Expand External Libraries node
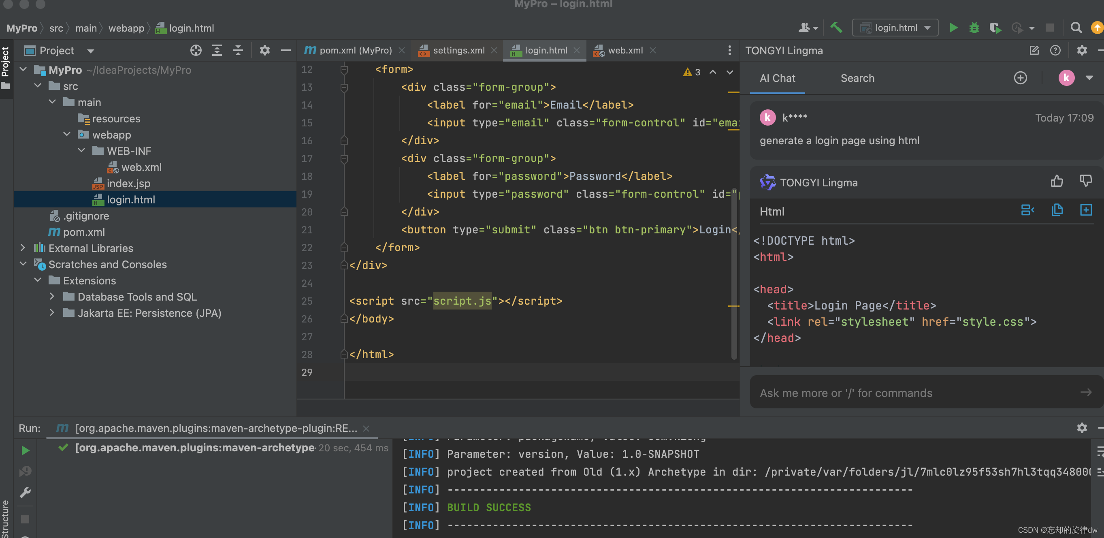The height and width of the screenshot is (538, 1104). pos(23,248)
